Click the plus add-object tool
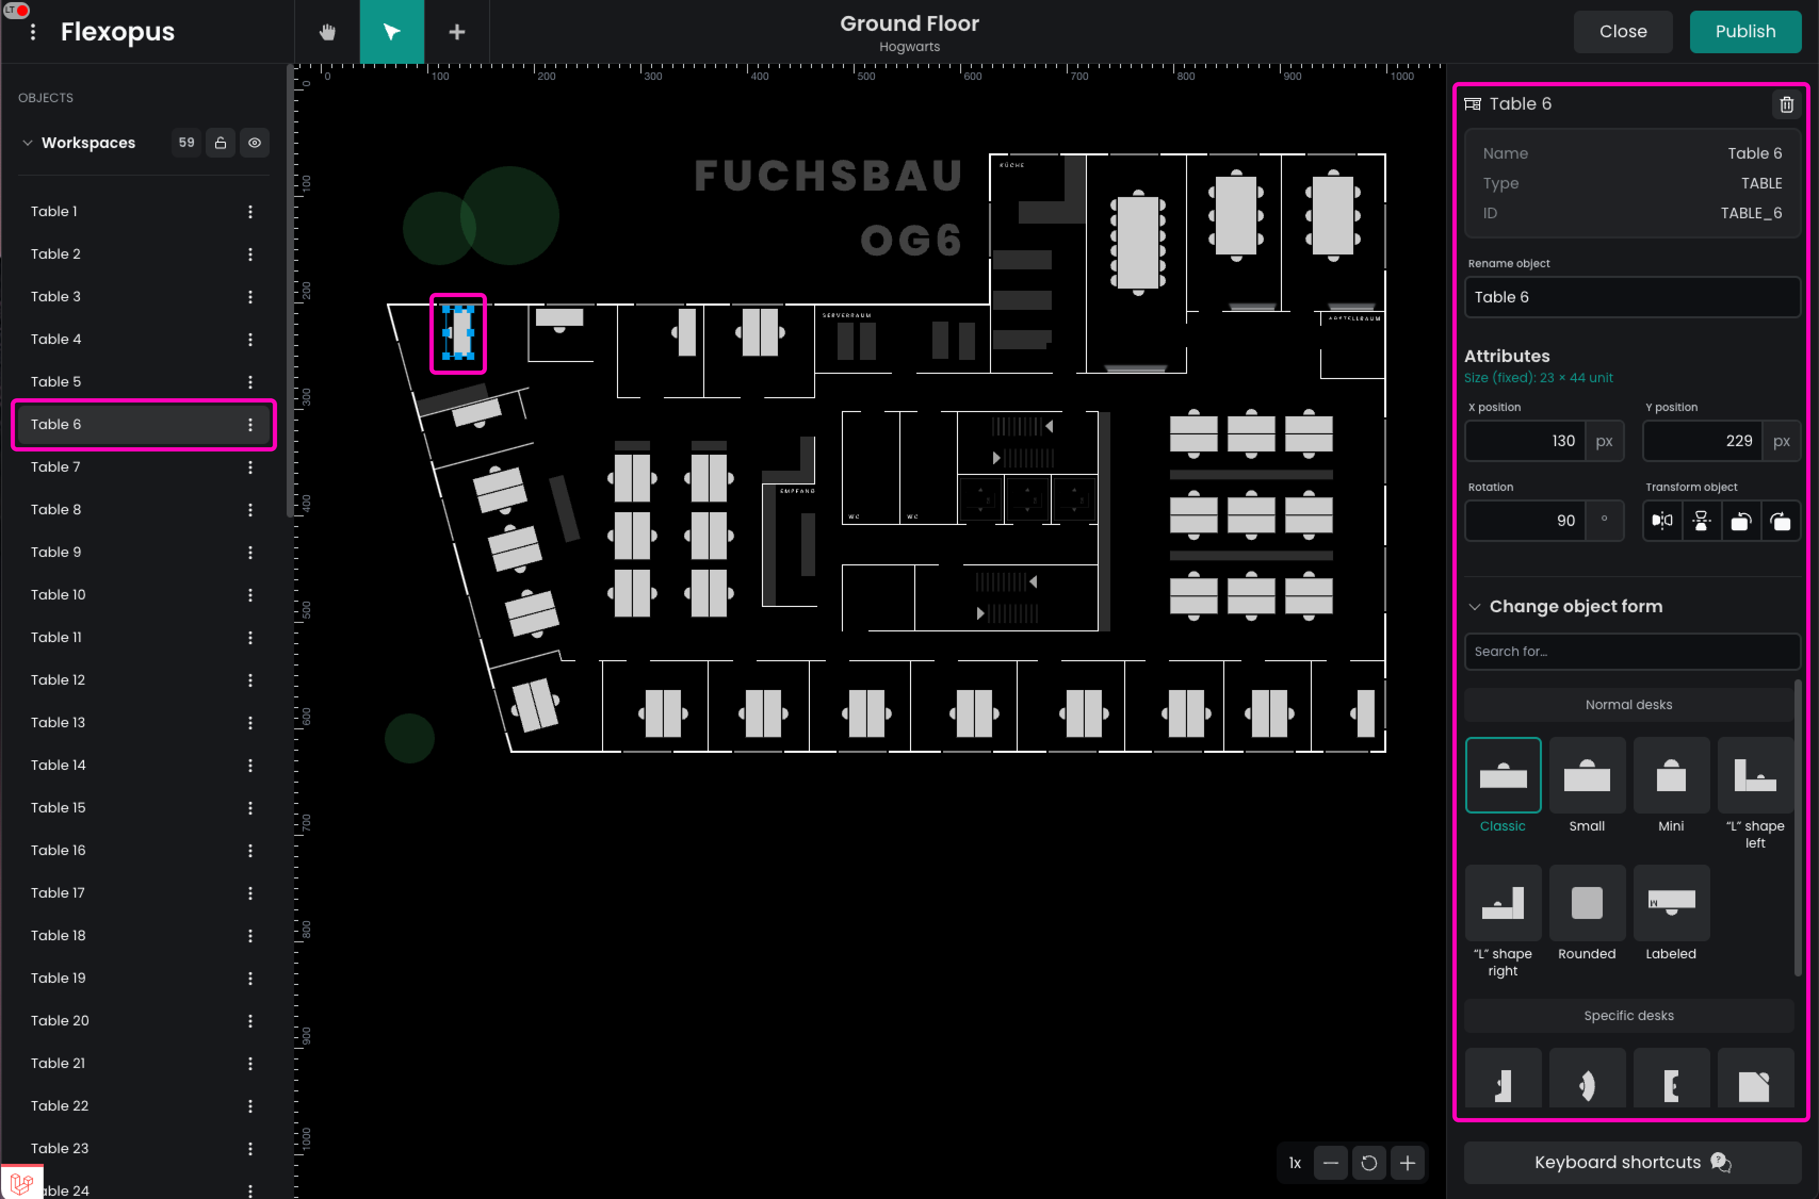The width and height of the screenshot is (1819, 1199). pos(456,31)
